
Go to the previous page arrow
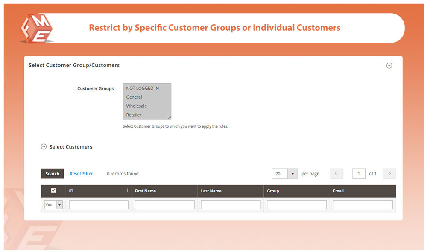pos(336,174)
